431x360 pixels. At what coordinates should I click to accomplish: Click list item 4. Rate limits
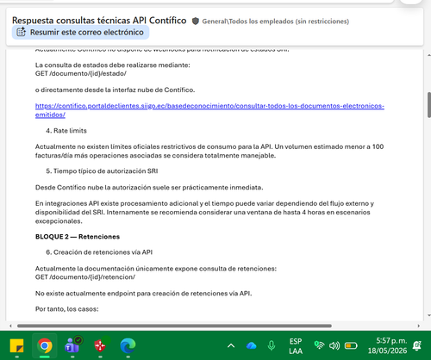pos(66,131)
